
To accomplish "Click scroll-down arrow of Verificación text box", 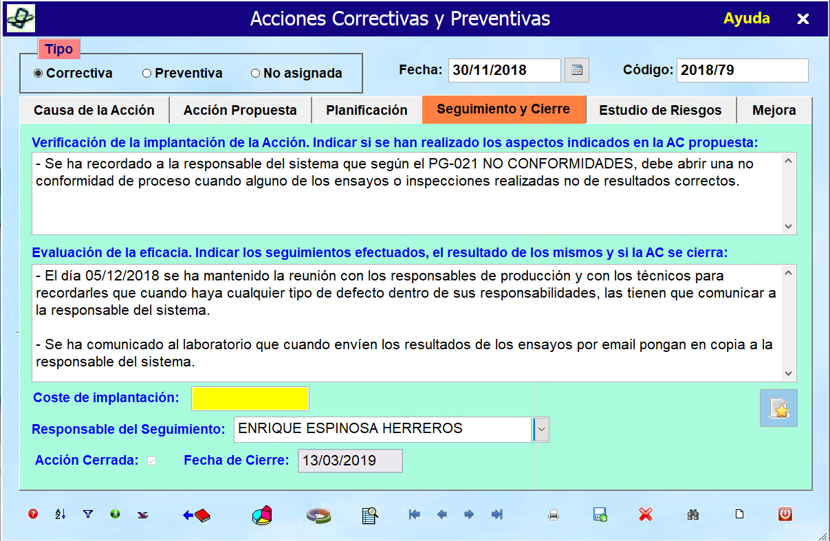I will (789, 227).
